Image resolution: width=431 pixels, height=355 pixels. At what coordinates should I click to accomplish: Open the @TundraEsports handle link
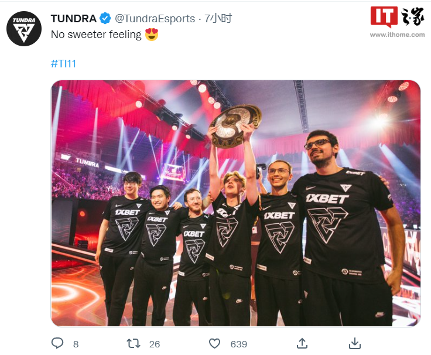pyautogui.click(x=155, y=18)
